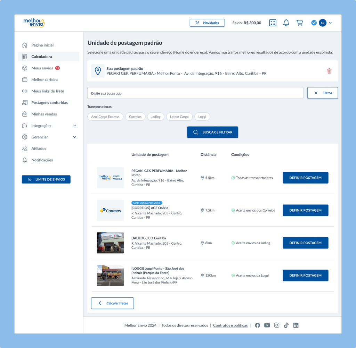Open Postagens conferidas in sidebar

tap(49, 103)
